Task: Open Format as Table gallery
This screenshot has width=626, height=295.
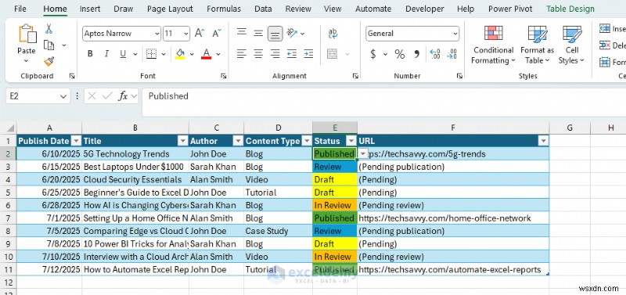Action: pyautogui.click(x=537, y=45)
